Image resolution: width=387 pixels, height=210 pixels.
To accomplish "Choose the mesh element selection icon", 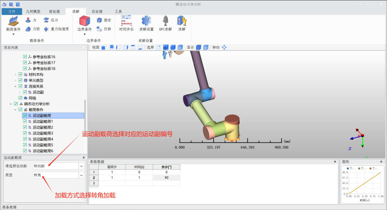I will 180,47.
